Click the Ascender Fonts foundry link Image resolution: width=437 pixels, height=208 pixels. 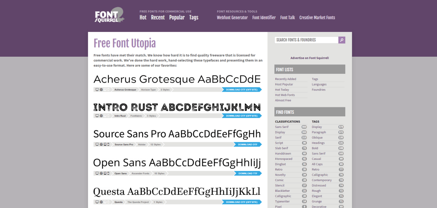[140, 173]
